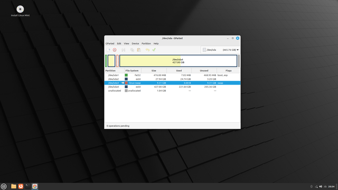
Task: Open the /dev/sda device selector dropdown
Action: point(221,50)
